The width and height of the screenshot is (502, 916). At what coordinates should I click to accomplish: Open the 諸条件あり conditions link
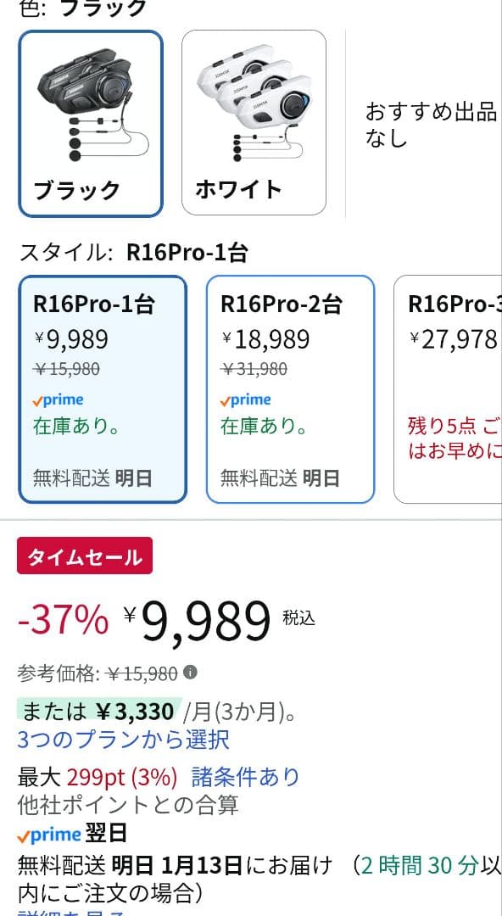click(x=246, y=774)
